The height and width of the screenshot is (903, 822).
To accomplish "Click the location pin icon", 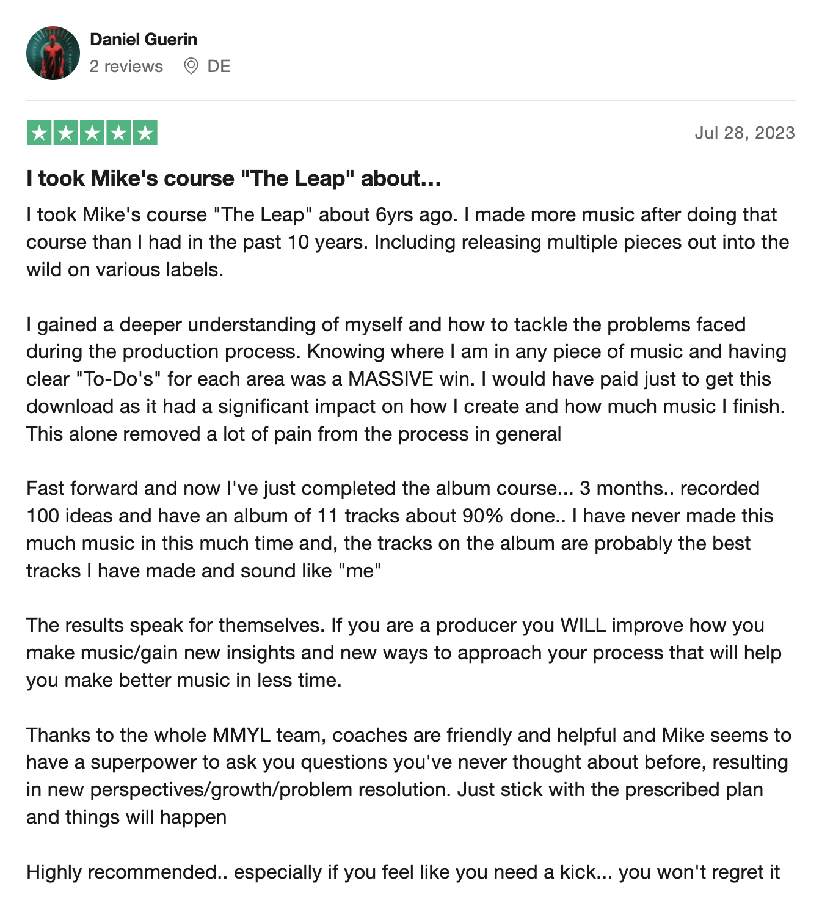I will coord(191,66).
